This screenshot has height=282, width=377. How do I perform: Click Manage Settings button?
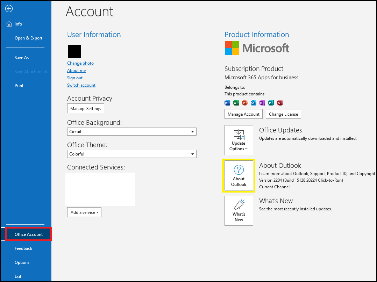click(86, 109)
